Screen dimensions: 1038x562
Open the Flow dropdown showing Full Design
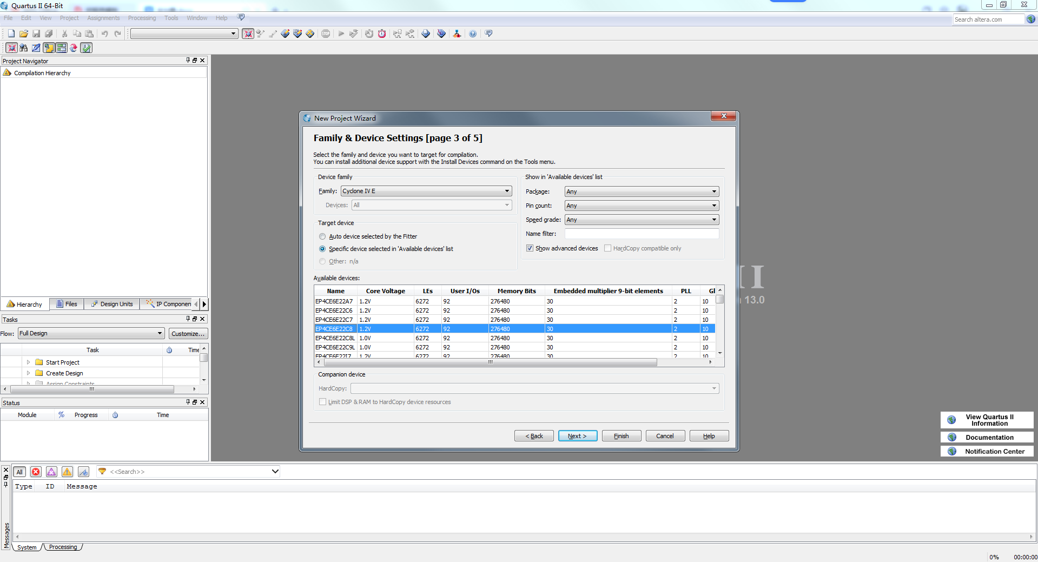[91, 333]
